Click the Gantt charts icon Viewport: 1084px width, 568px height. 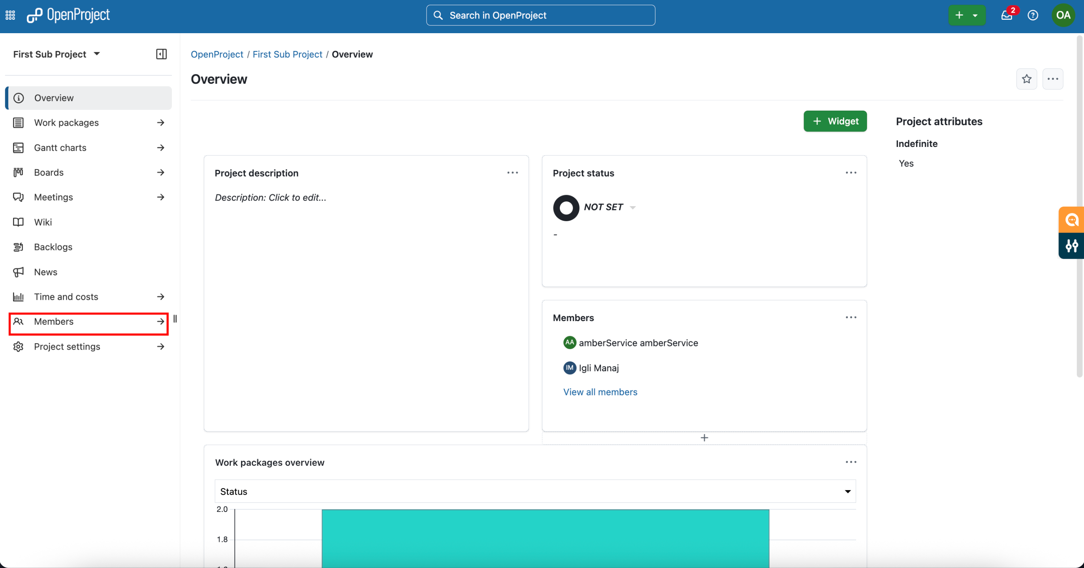tap(18, 148)
